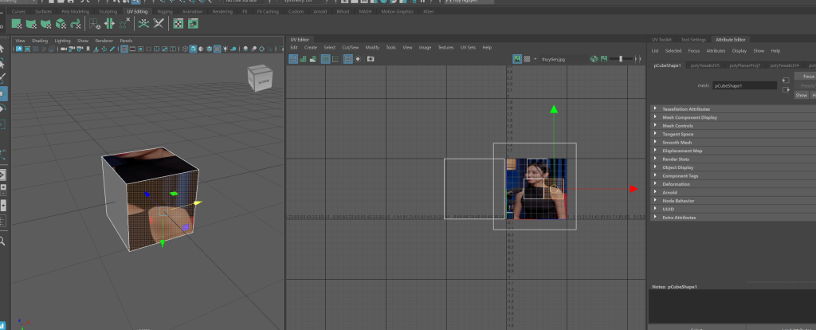Click the UV checker texture shelf icon

[178, 24]
